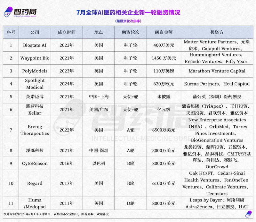Image resolution: width=256 pixels, height=222 pixels.
Task: Click the 620万欧元 amount cell
Action: tap(164, 84)
